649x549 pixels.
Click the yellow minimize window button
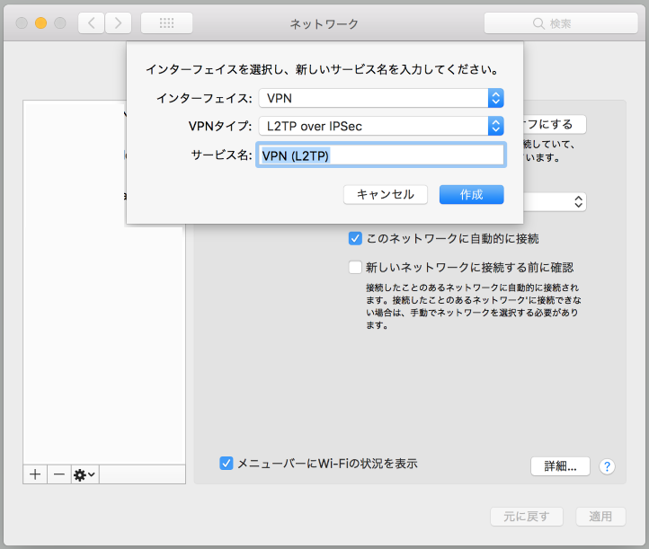pyautogui.click(x=40, y=23)
